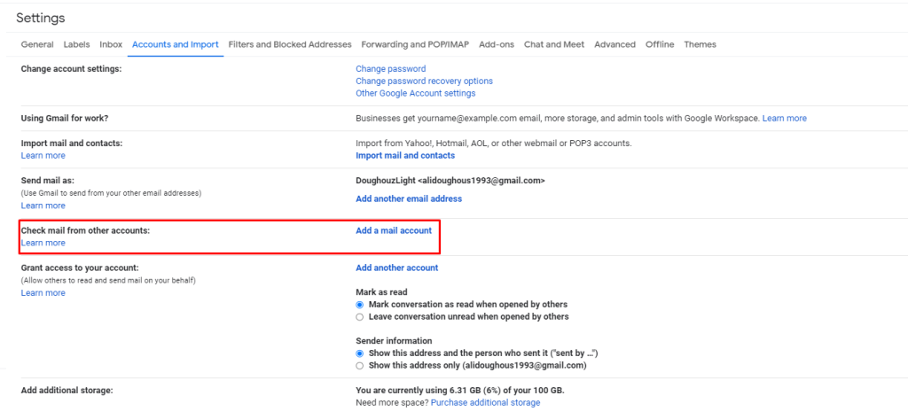Choose 'Show this address and the person who sent it'
The image size is (908, 419).
click(360, 353)
